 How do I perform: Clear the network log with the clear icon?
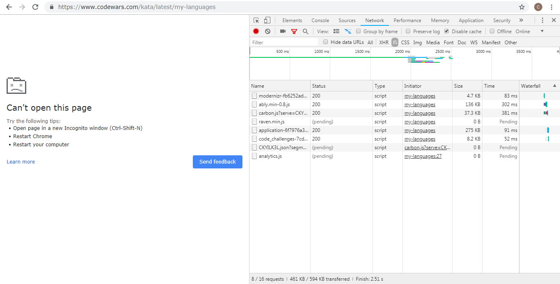(267, 31)
